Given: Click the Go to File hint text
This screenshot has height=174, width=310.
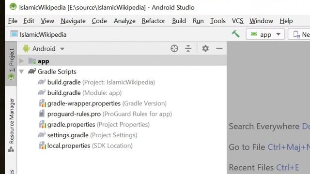Looking at the screenshot, I should tap(247, 147).
